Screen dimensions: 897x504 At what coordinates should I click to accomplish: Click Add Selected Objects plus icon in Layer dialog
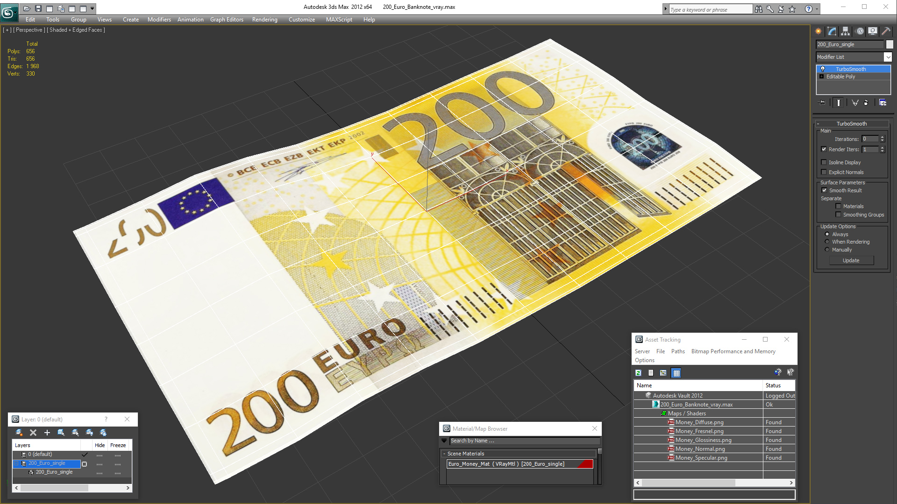pos(47,433)
